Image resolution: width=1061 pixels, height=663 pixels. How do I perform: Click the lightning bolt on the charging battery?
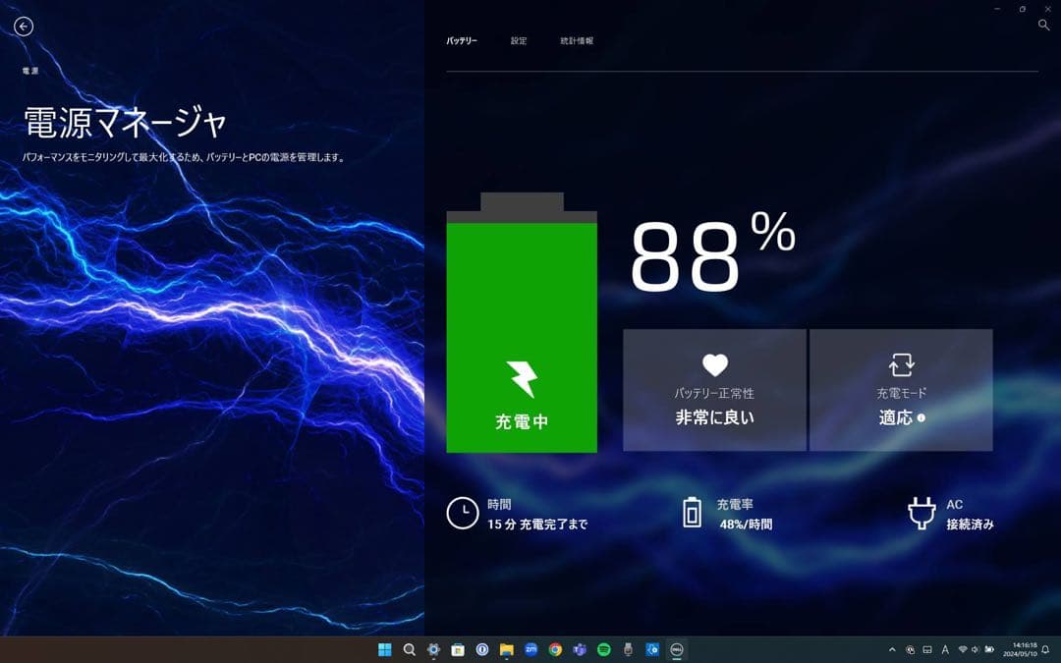click(x=522, y=377)
